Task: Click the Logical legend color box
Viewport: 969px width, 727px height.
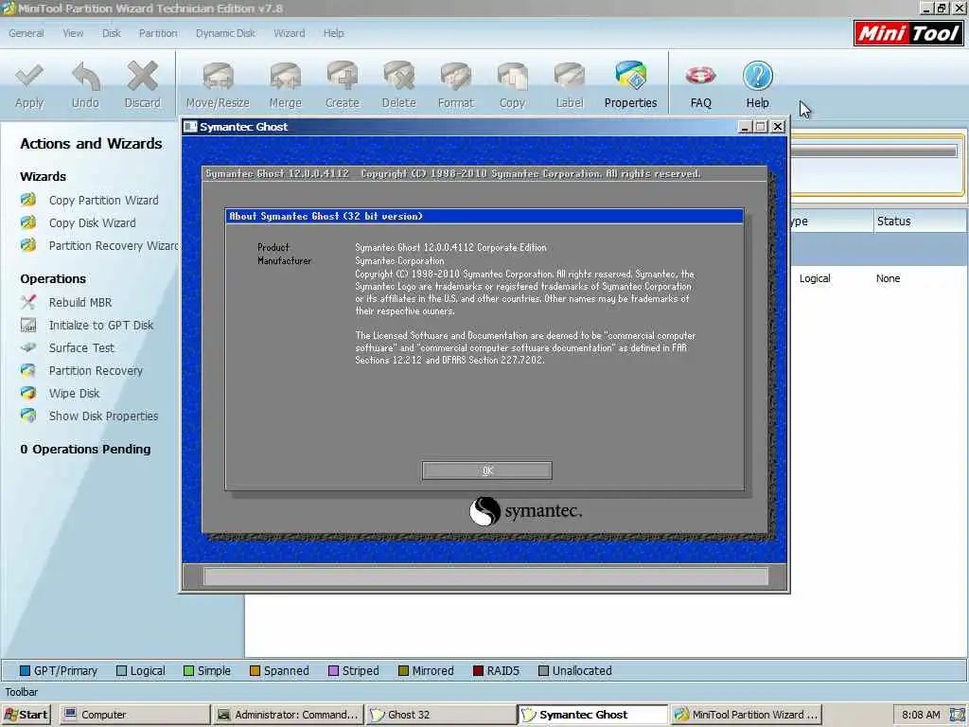Action: point(121,671)
